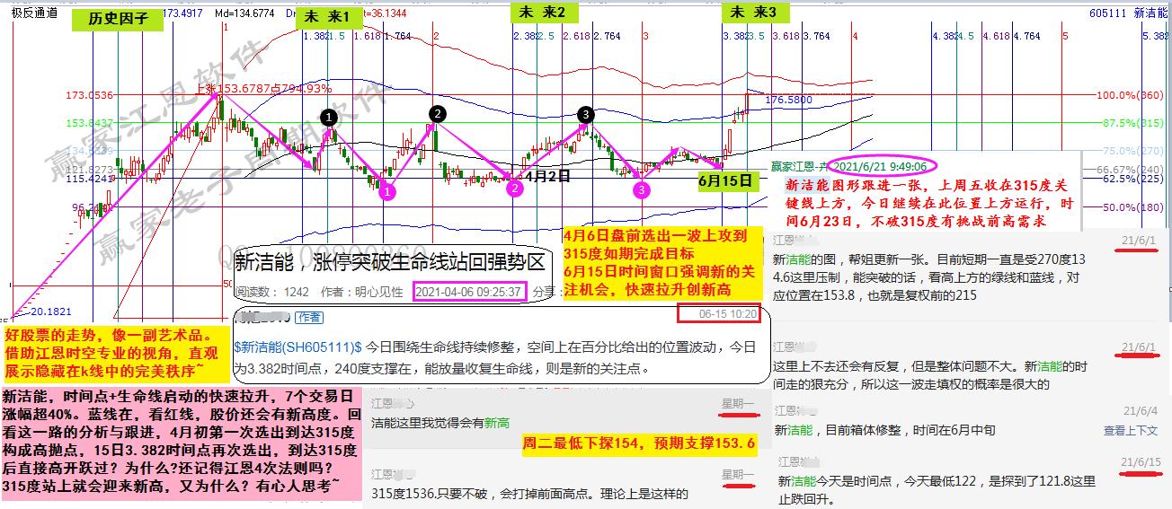Click the 100.0%(360) red level label
Viewport: 1172px width, 509px height.
1131,95
